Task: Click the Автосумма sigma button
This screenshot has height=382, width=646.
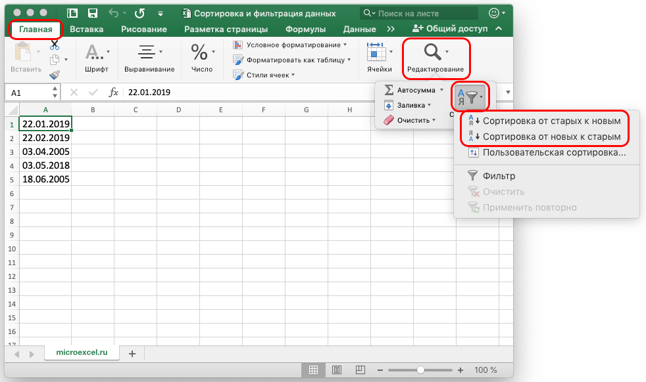Action: pos(414,90)
